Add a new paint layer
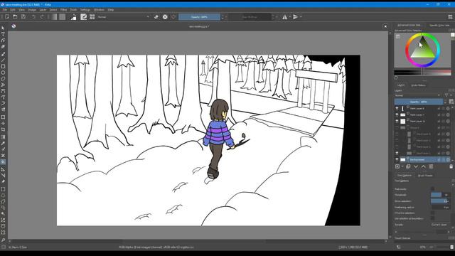The width and height of the screenshot is (455, 256). [397, 166]
